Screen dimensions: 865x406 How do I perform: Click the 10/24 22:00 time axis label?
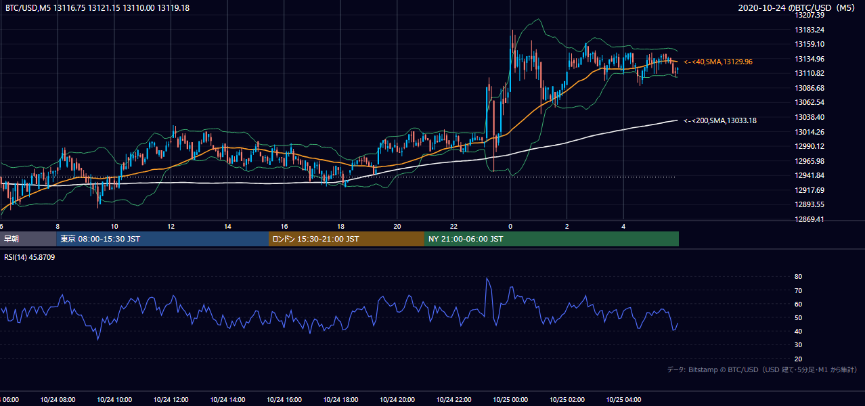pyautogui.click(x=453, y=400)
